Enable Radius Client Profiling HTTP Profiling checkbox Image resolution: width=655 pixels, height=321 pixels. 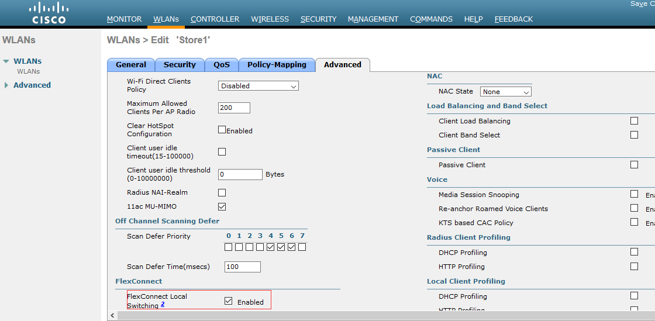coord(634,266)
